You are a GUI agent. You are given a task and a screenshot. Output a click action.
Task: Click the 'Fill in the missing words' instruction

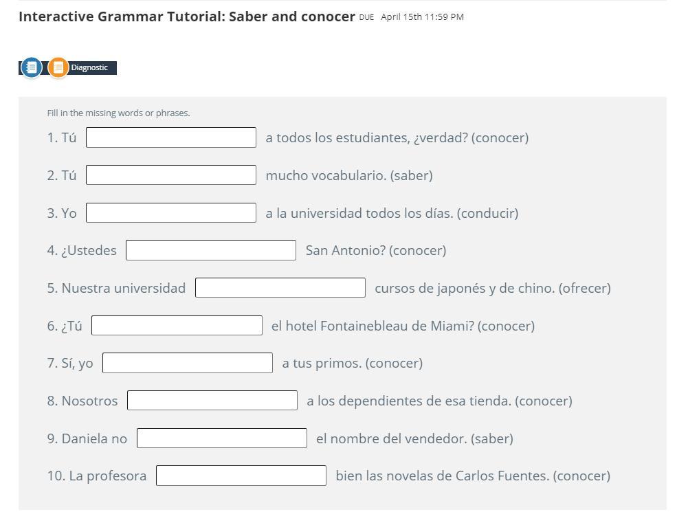pyautogui.click(x=118, y=113)
